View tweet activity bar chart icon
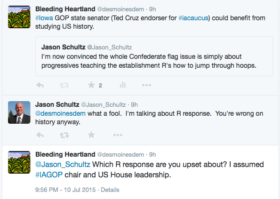280x199 pixels. pyautogui.click(x=123, y=85)
